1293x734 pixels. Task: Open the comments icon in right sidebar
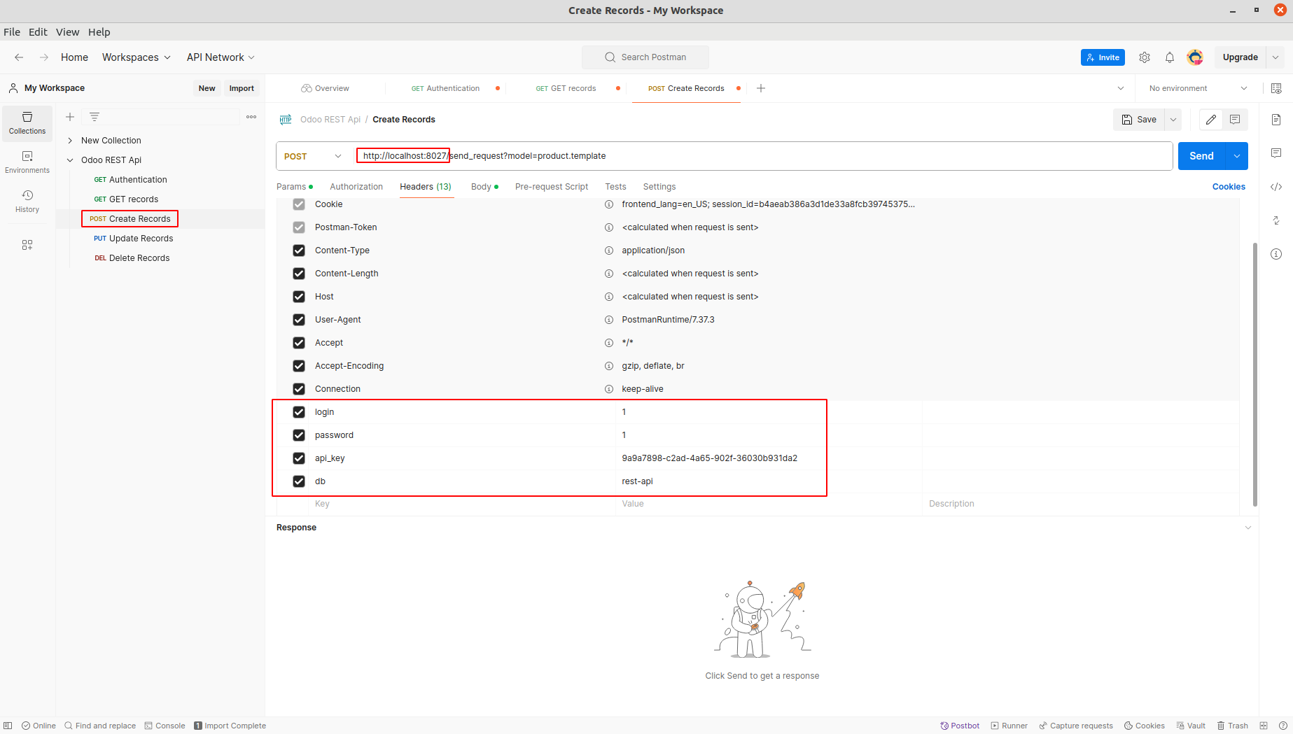click(x=1276, y=153)
